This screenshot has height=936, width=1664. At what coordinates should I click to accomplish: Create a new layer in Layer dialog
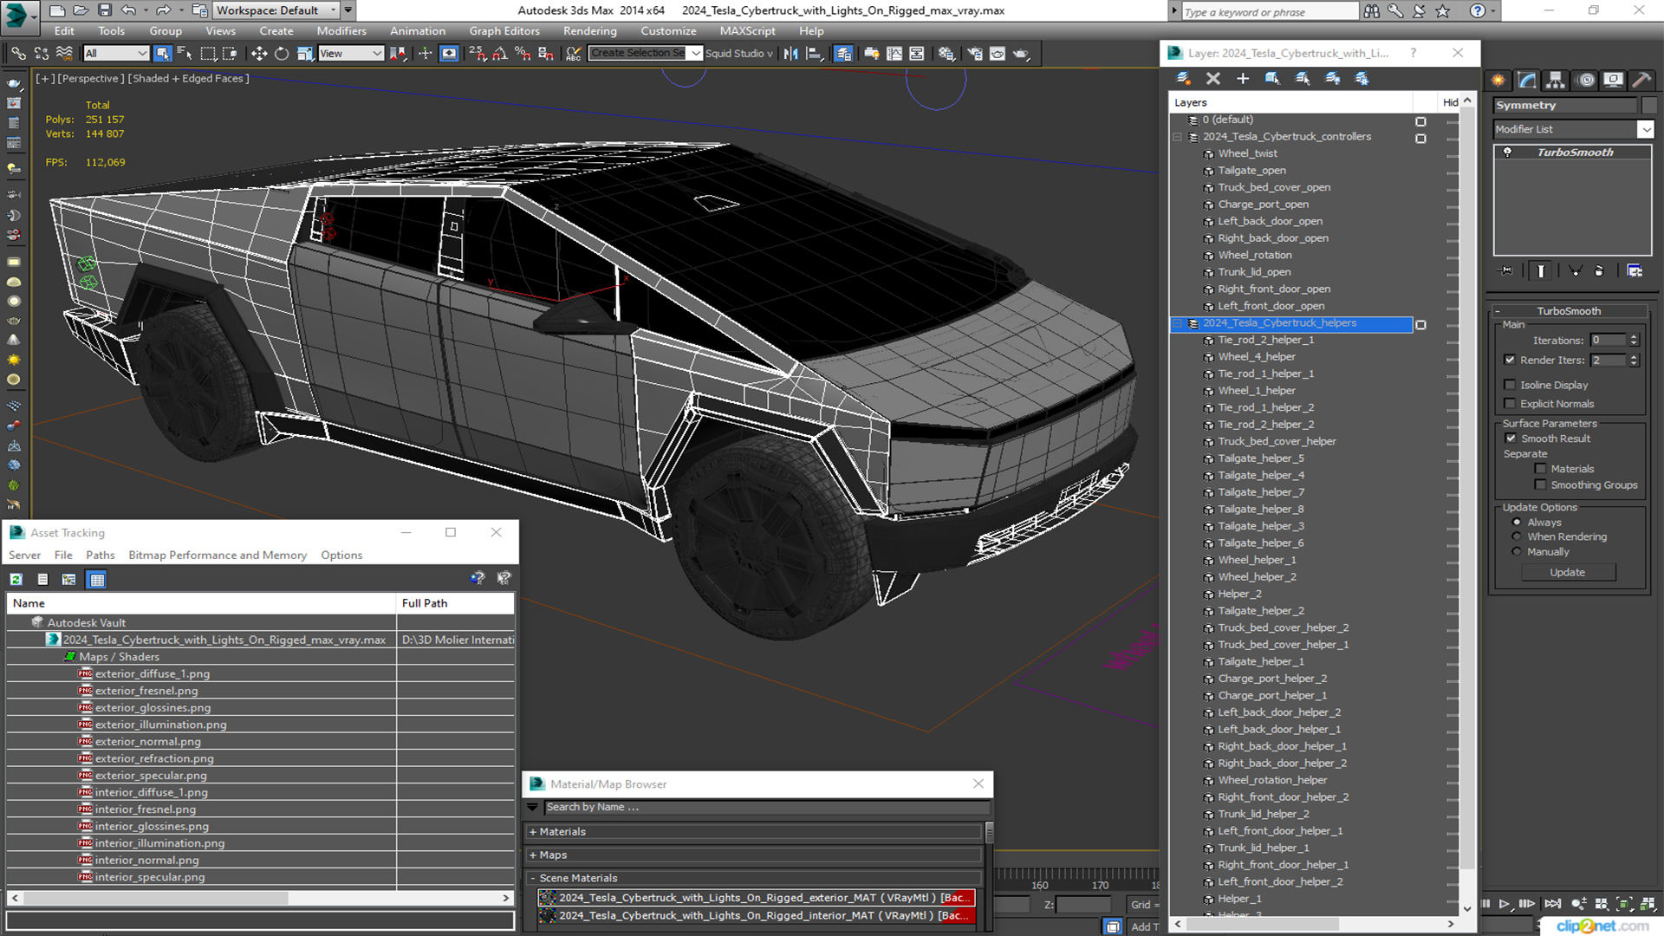pyautogui.click(x=1183, y=79)
